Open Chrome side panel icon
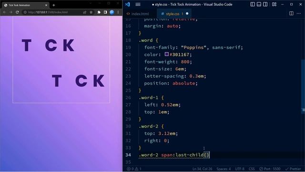Image resolution: width=305 pixels, height=172 pixels. pyautogui.click(x=105, y=12)
